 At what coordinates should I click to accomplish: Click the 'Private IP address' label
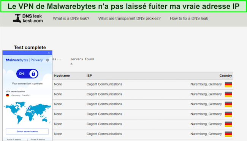[x=38, y=139]
